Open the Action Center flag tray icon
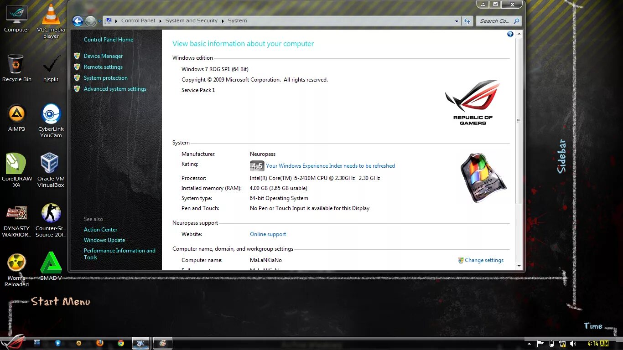The width and height of the screenshot is (623, 350). [x=540, y=344]
